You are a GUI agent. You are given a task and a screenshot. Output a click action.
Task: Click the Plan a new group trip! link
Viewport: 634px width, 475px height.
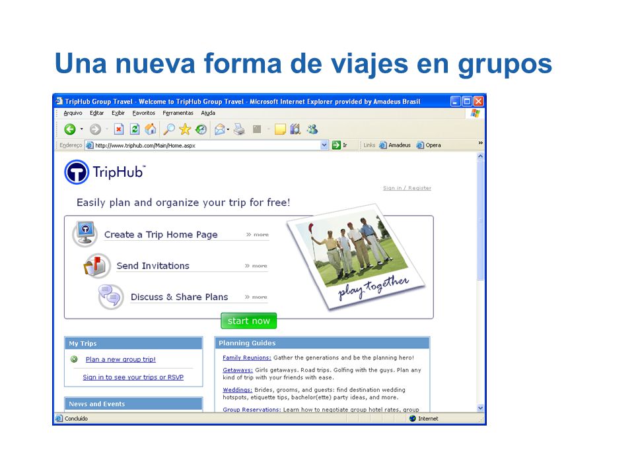120,360
